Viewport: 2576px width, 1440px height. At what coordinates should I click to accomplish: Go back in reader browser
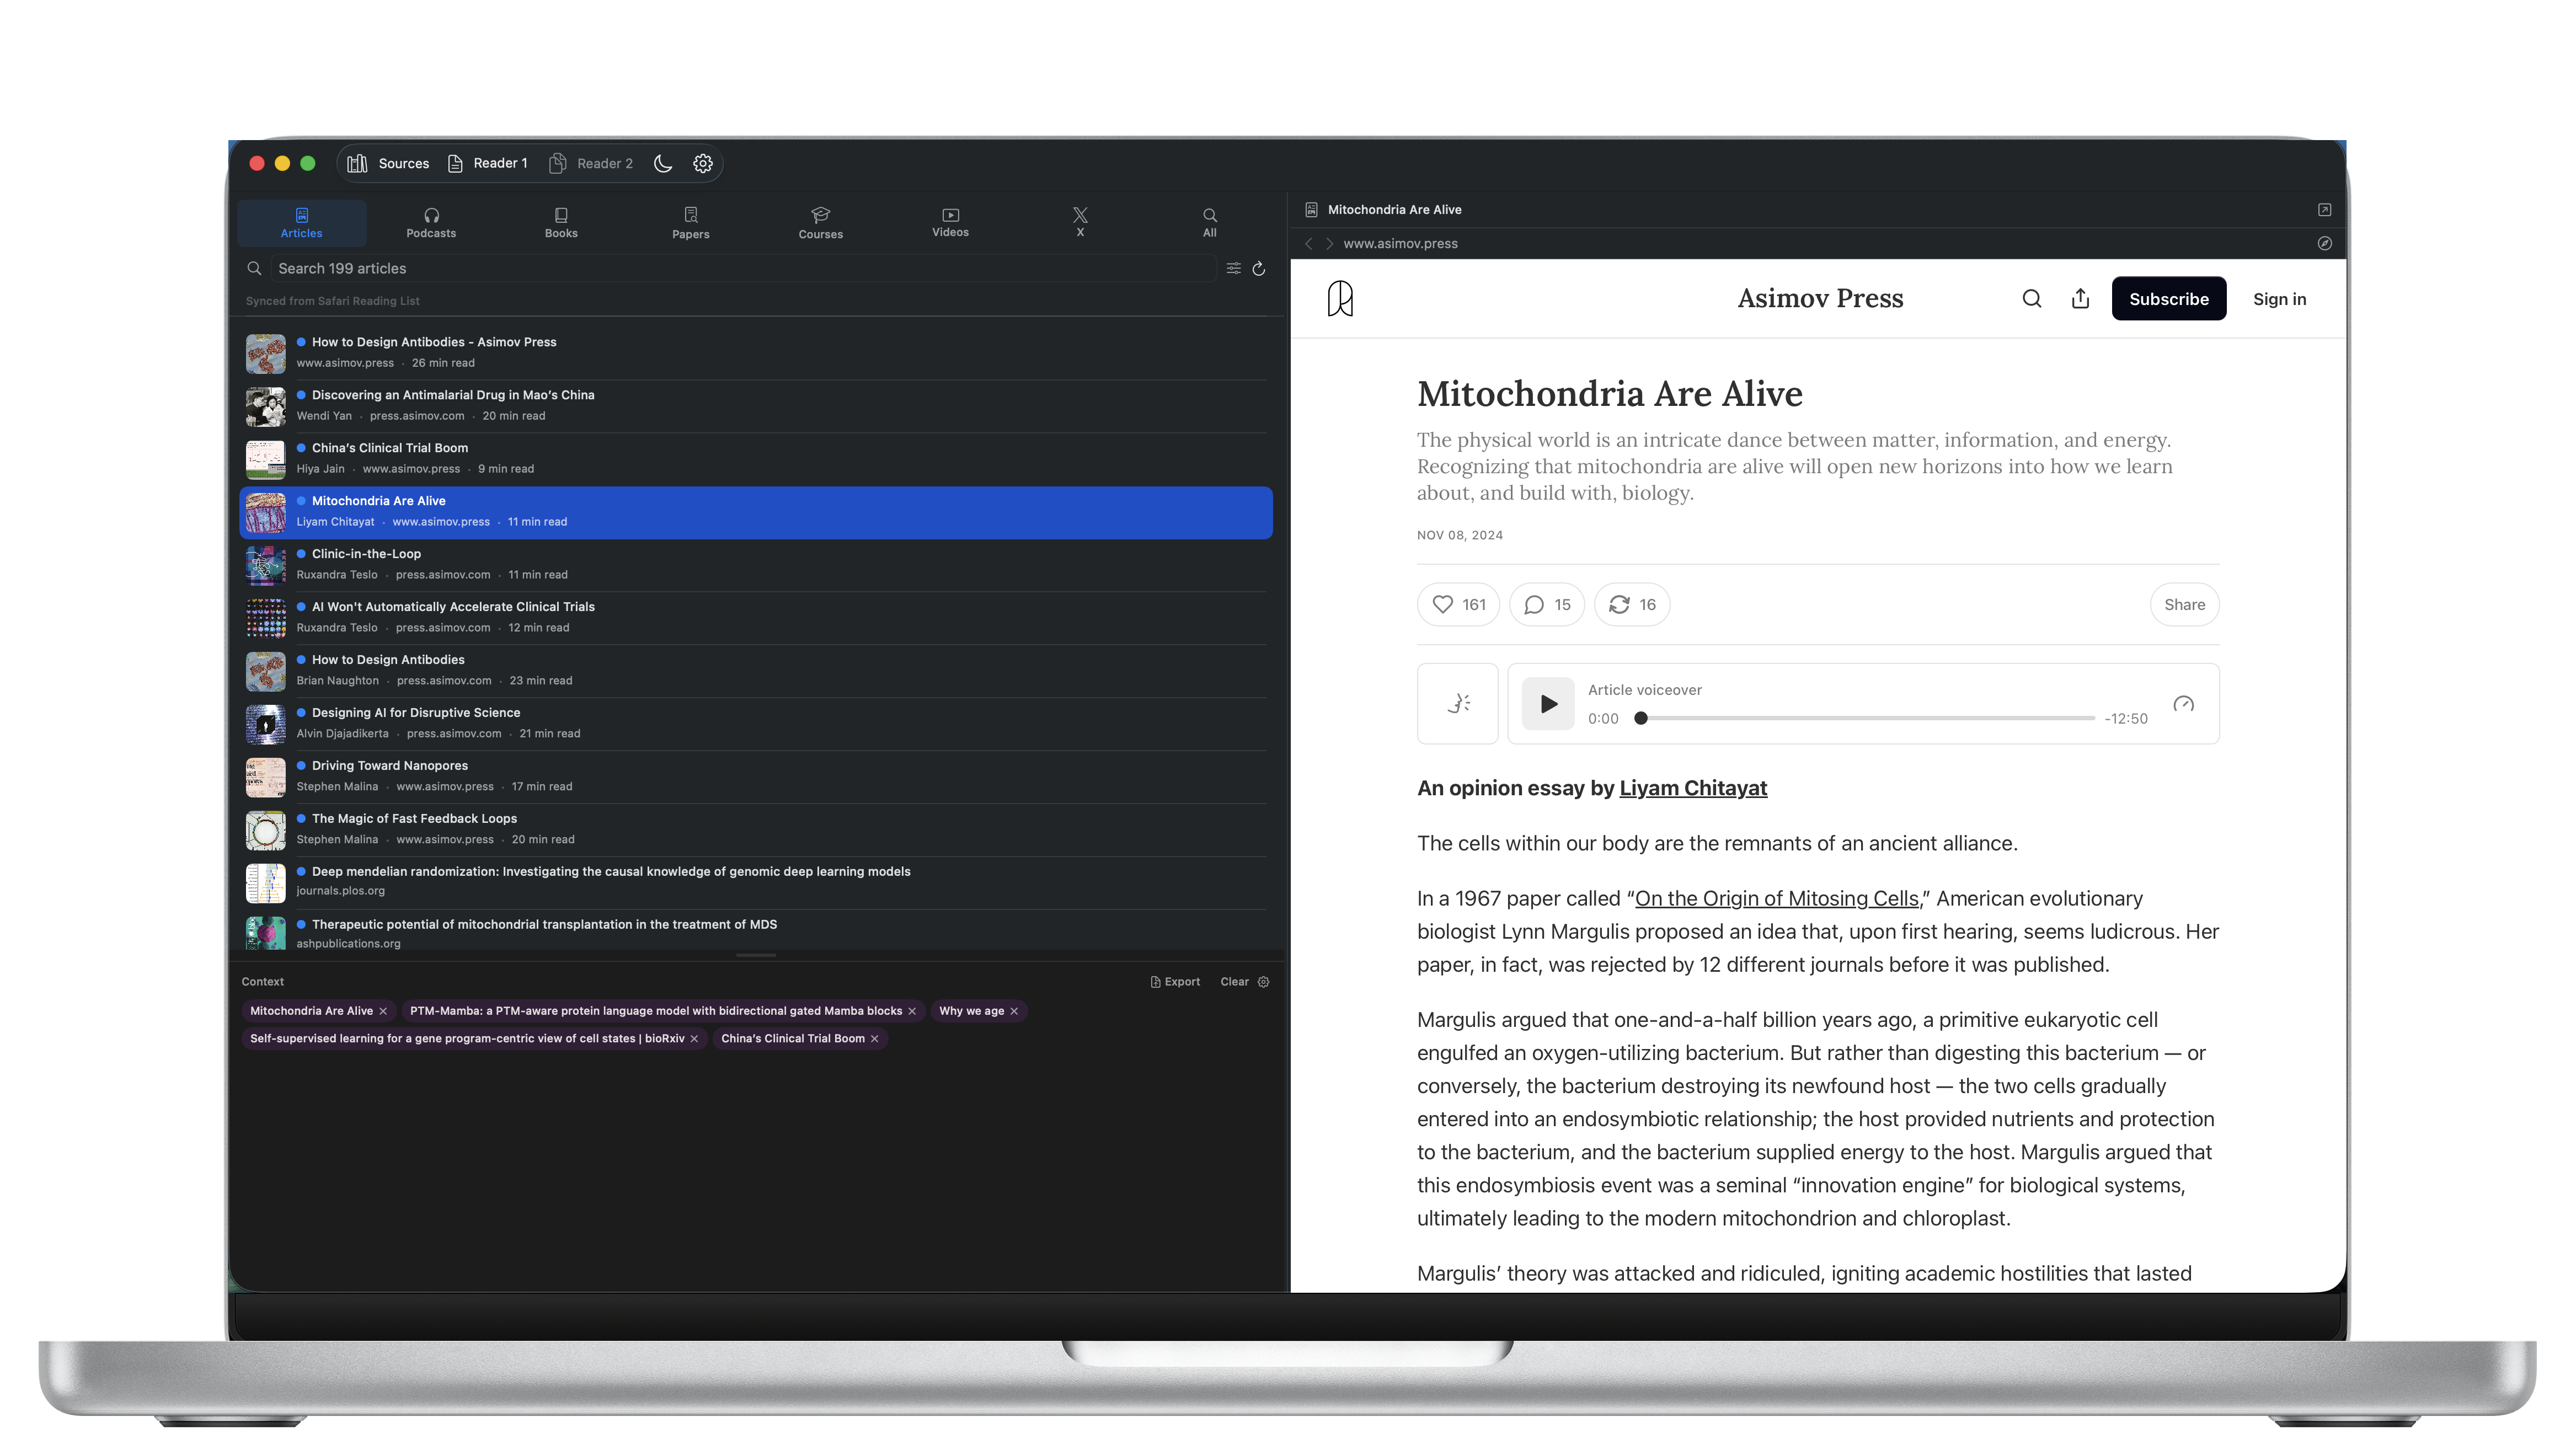point(1308,244)
